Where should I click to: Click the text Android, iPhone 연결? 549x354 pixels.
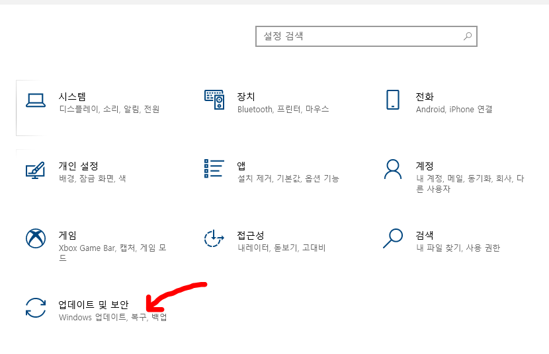tap(454, 110)
